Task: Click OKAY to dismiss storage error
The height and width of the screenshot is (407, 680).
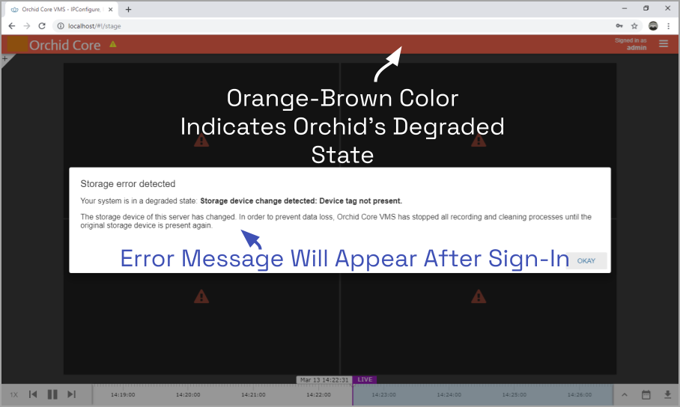Action: coord(586,261)
